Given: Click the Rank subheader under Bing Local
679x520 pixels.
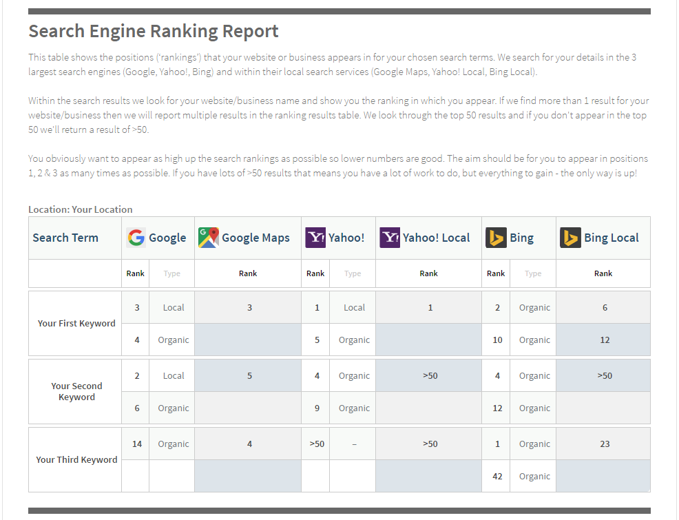Looking at the screenshot, I should pyautogui.click(x=603, y=273).
